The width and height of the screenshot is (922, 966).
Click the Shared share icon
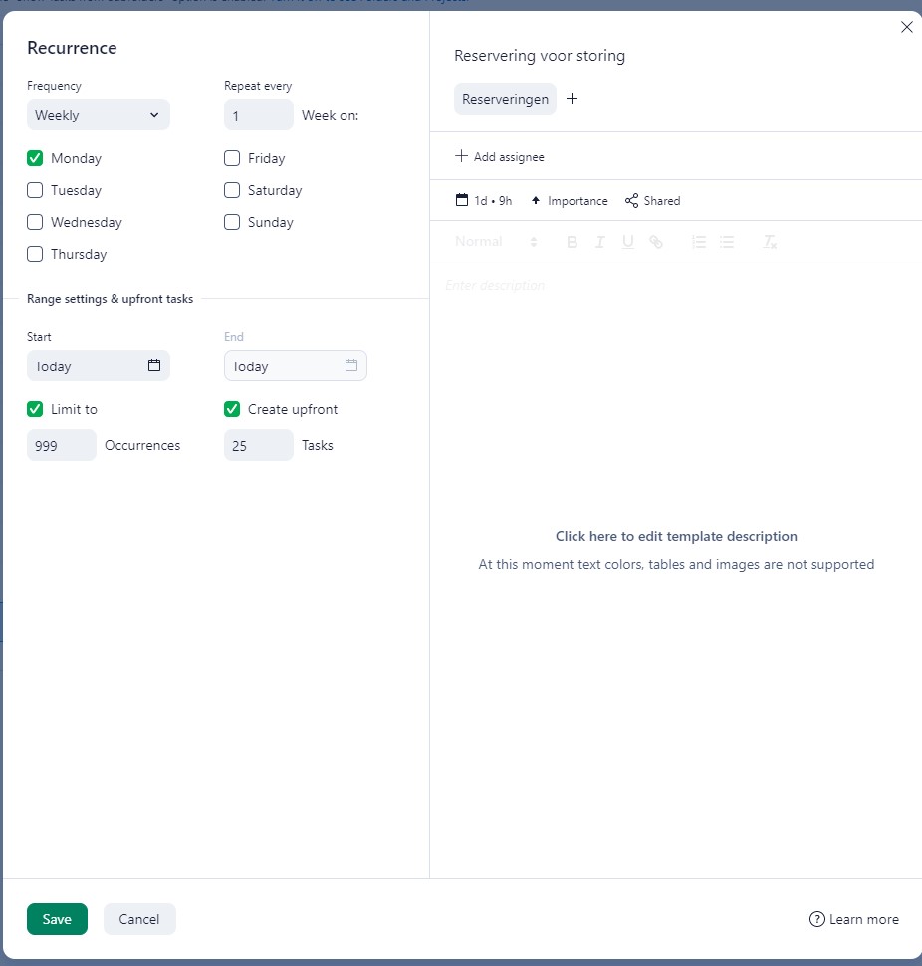click(631, 200)
